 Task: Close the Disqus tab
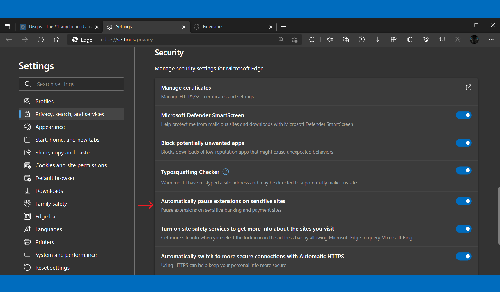[x=97, y=27]
